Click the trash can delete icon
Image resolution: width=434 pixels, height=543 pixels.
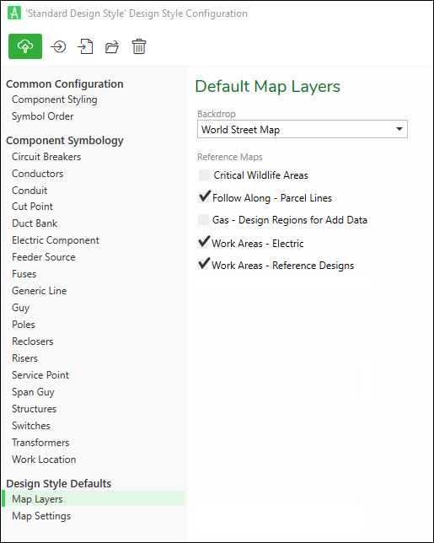click(x=139, y=46)
